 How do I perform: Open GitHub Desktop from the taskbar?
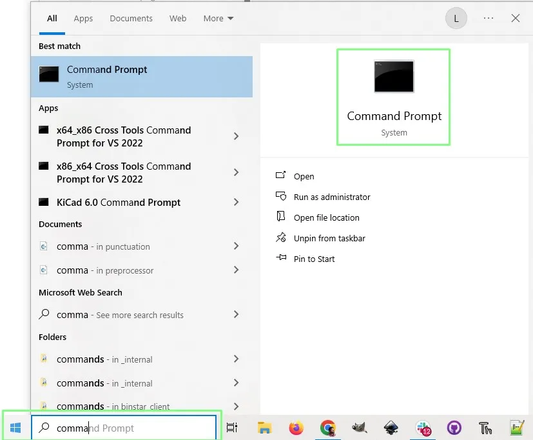pyautogui.click(x=454, y=428)
